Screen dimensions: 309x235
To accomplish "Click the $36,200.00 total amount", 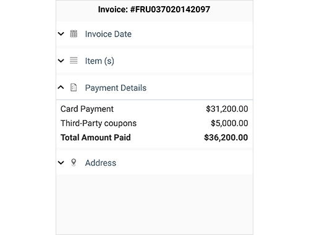I will 226,137.
